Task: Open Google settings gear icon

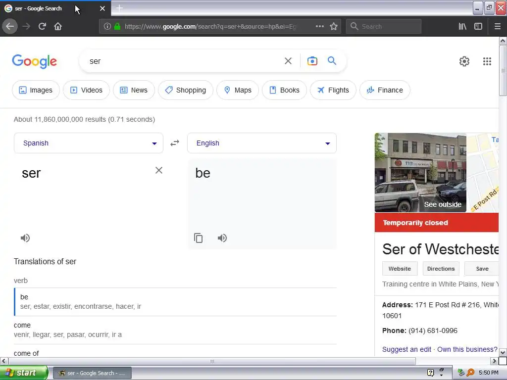Action: pyautogui.click(x=464, y=61)
